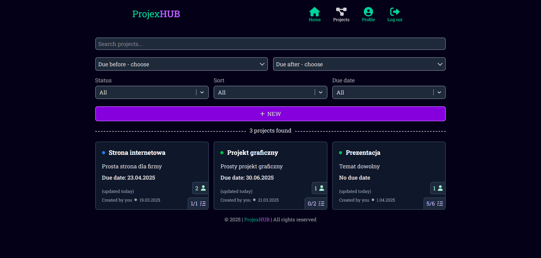The image size is (541, 258).
Task: Expand the Sort filter chevron
Action: pos(321,92)
